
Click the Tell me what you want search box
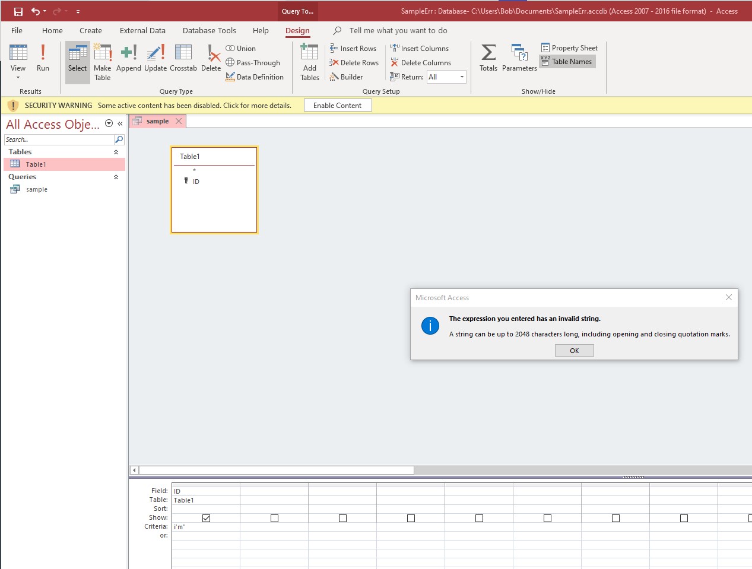click(398, 31)
